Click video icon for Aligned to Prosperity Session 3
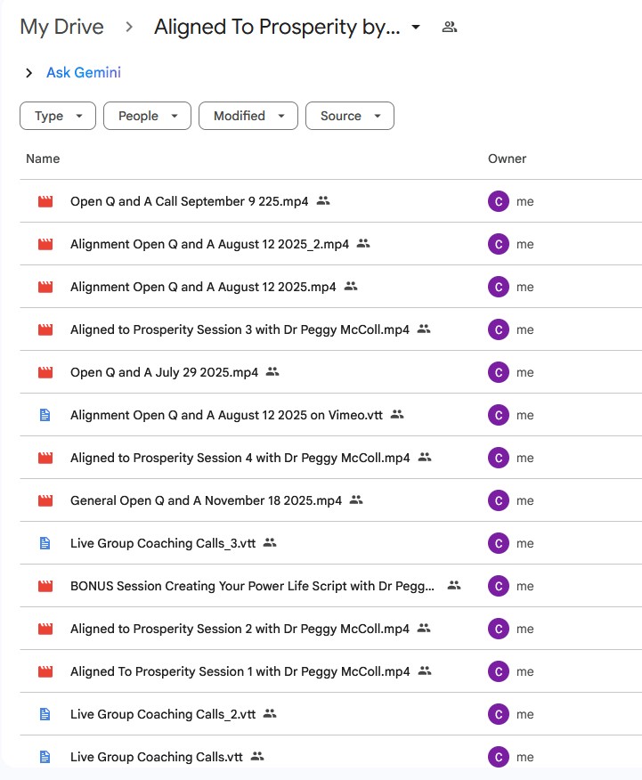This screenshot has height=780, width=642. pyautogui.click(x=45, y=329)
